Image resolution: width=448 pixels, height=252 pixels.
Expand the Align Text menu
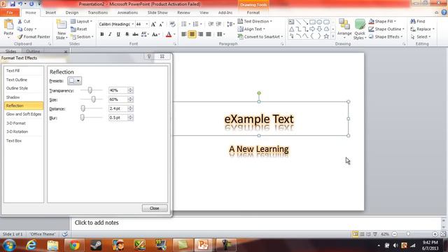[251, 29]
